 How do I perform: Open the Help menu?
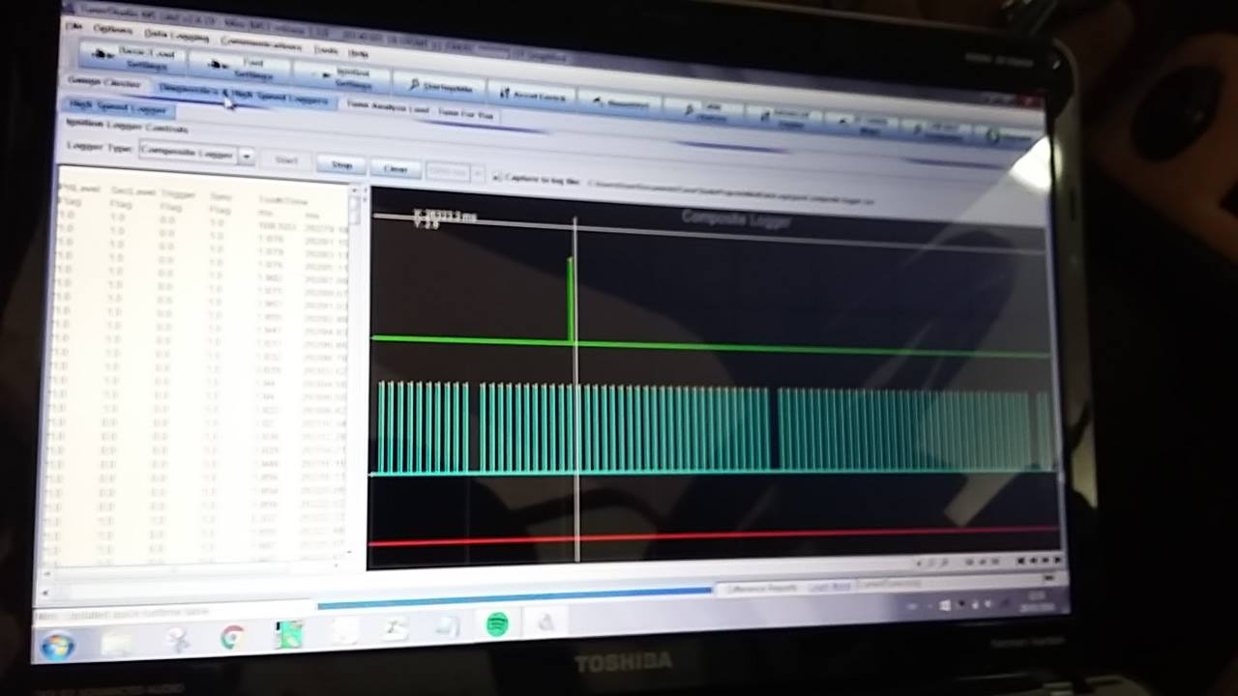click(358, 52)
